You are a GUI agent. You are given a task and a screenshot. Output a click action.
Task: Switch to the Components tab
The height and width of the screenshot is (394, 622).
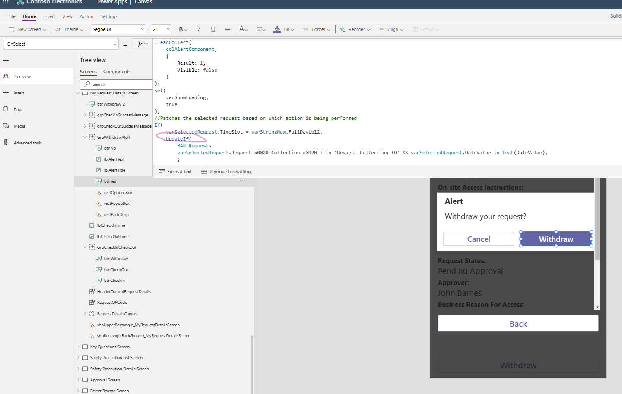coord(117,72)
